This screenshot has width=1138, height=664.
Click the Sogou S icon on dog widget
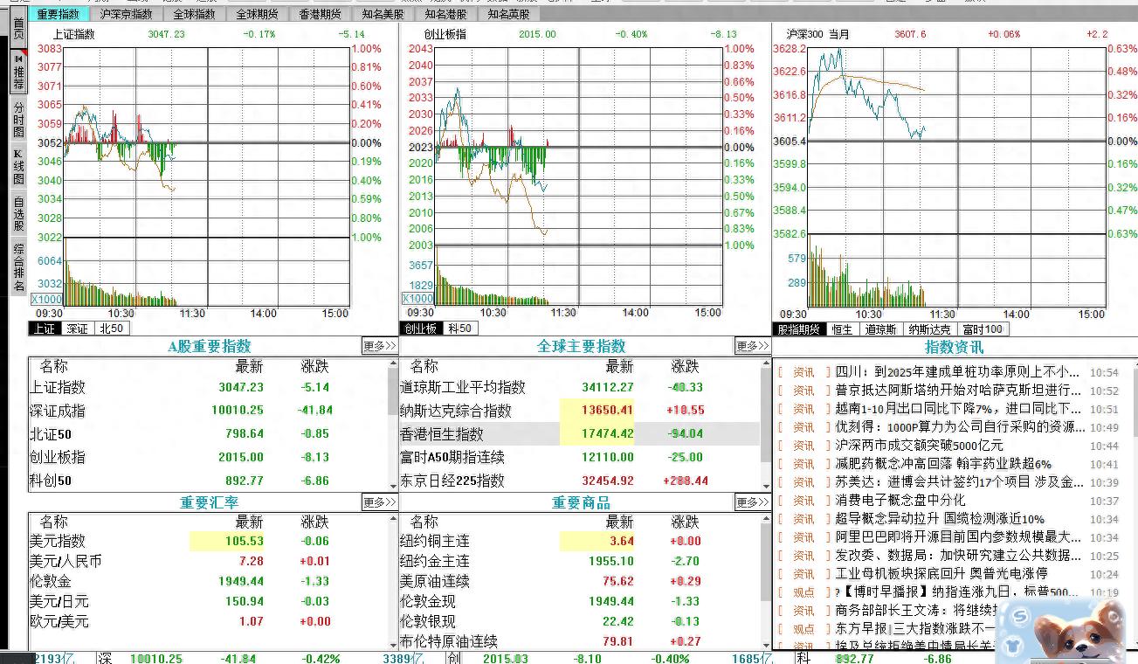click(x=1019, y=617)
